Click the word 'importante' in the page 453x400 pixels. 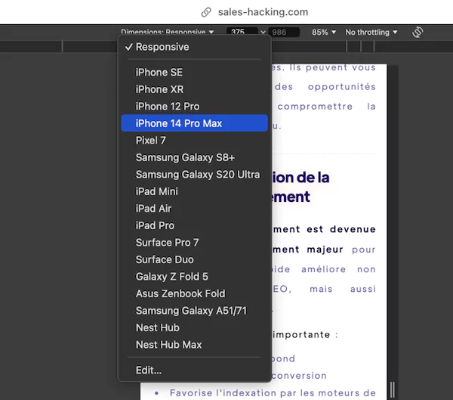(301, 335)
